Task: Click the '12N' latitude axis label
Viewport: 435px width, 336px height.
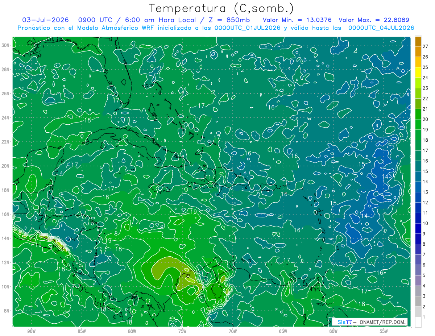Action: pos(6,262)
